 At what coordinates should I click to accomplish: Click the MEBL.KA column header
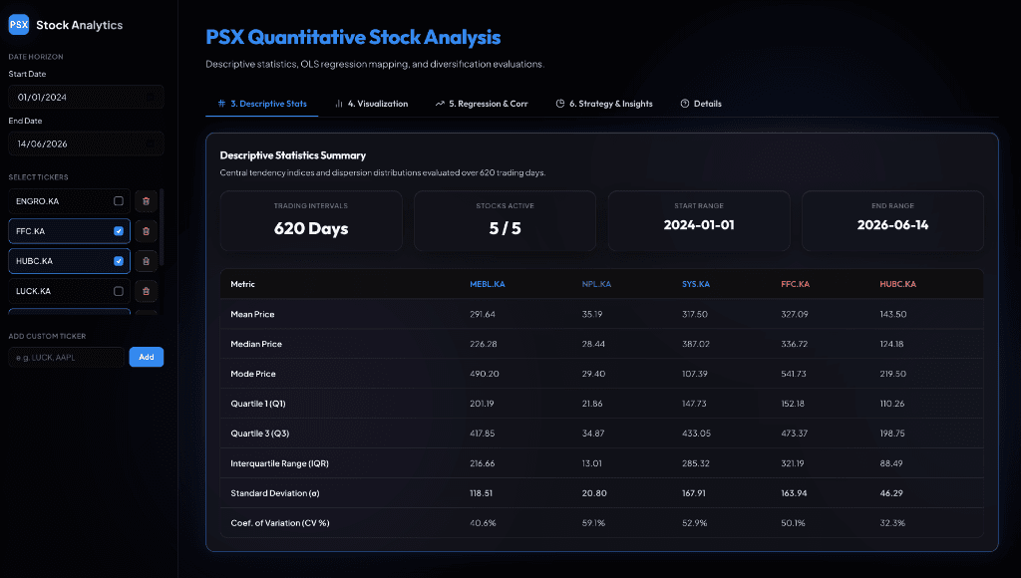click(487, 284)
